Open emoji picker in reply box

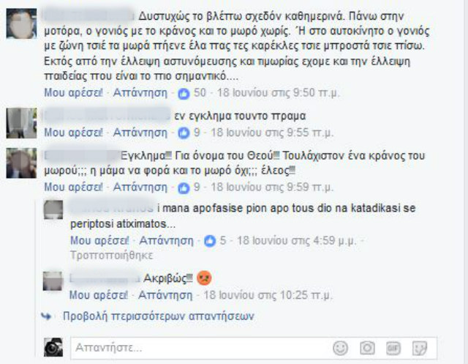(x=340, y=348)
